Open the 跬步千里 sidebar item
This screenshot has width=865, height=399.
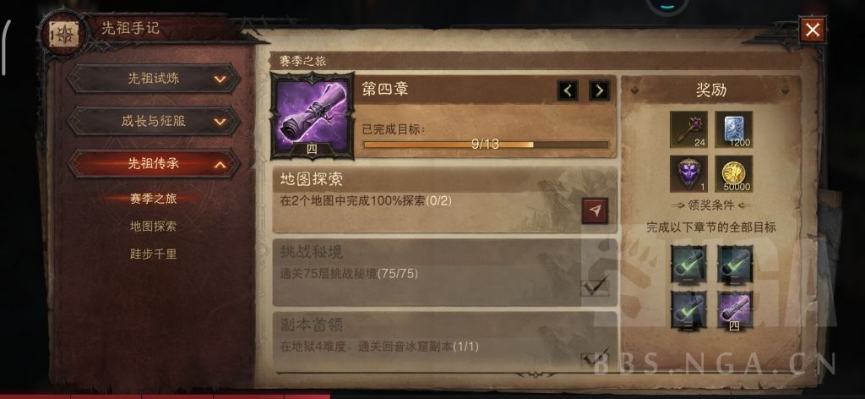pos(153,254)
